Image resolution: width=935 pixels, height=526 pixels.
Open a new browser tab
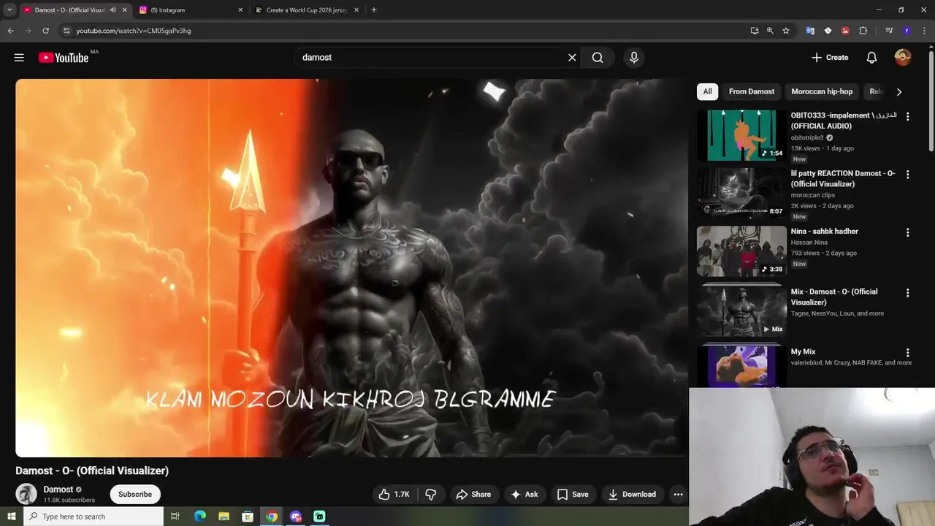pyautogui.click(x=374, y=10)
